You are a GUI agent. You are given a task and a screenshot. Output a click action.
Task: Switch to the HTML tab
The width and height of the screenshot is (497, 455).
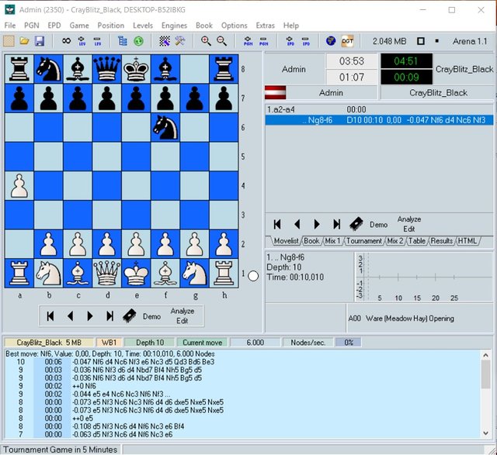point(467,241)
